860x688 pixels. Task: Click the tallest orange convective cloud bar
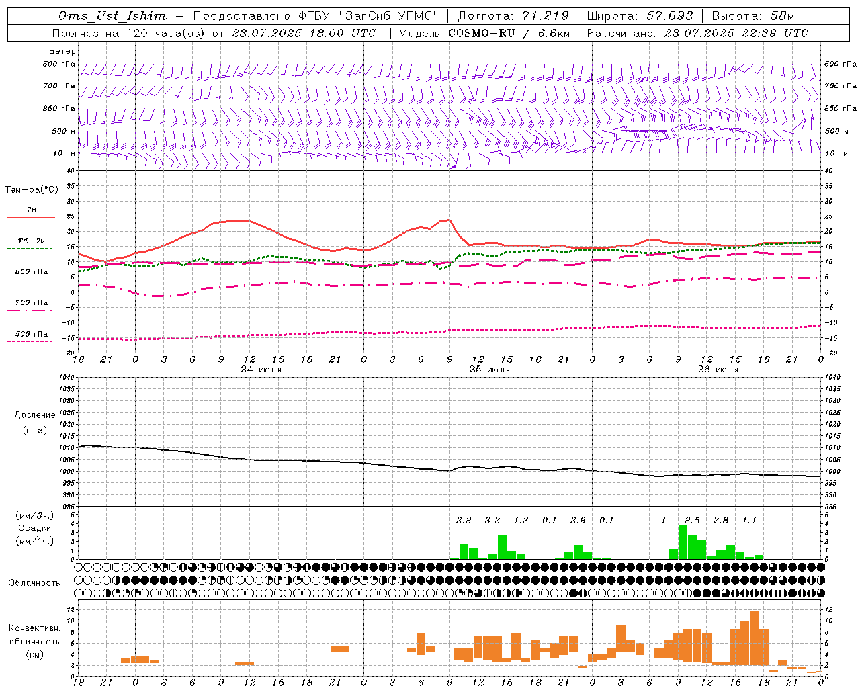tap(754, 637)
